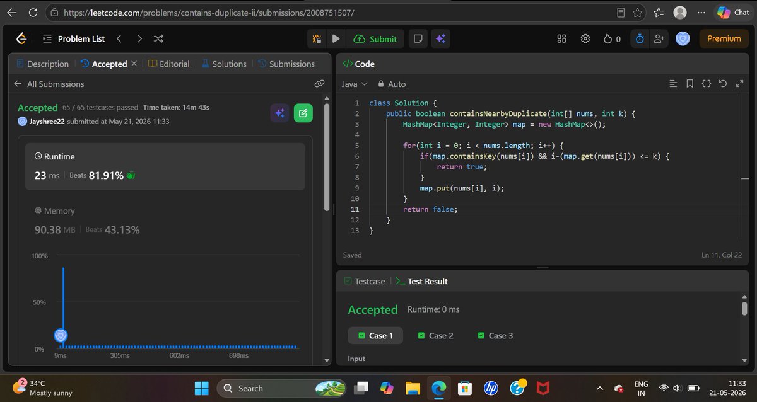Click the test result panel scrollbar
The image size is (757, 402).
tap(744, 307)
